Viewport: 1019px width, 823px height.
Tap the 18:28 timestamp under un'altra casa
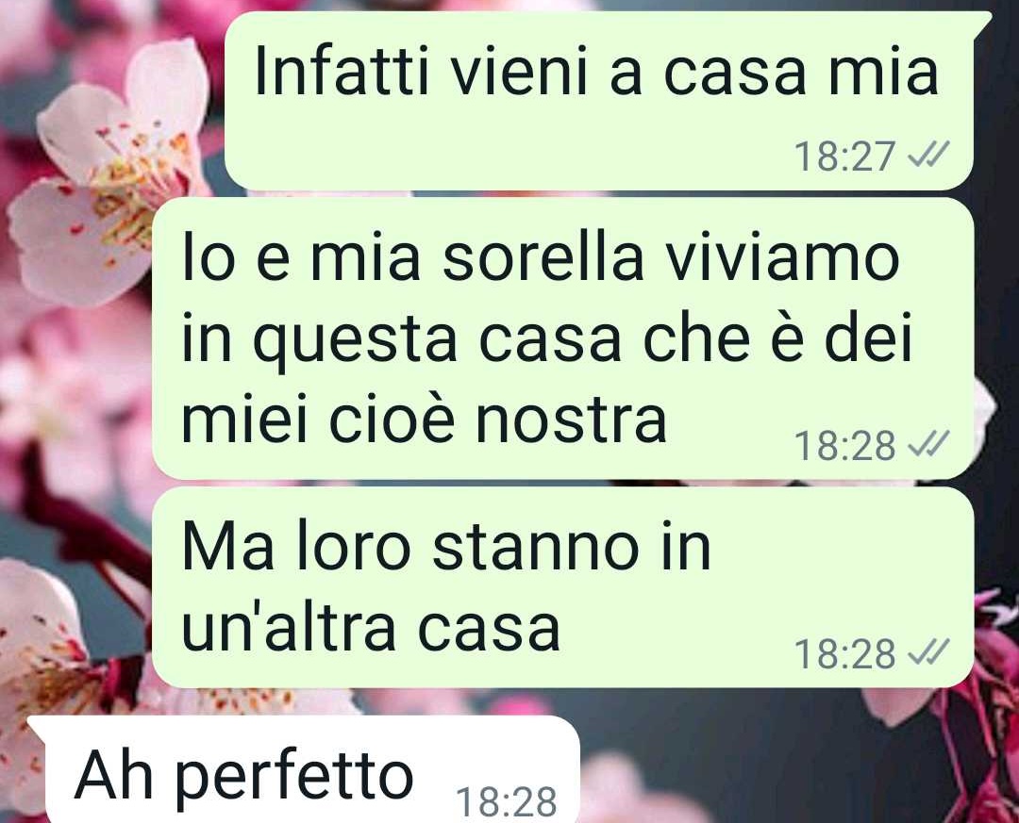(844, 654)
